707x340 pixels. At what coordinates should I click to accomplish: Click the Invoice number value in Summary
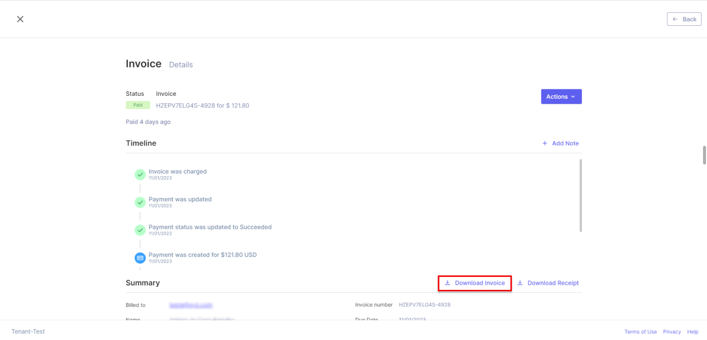point(425,305)
